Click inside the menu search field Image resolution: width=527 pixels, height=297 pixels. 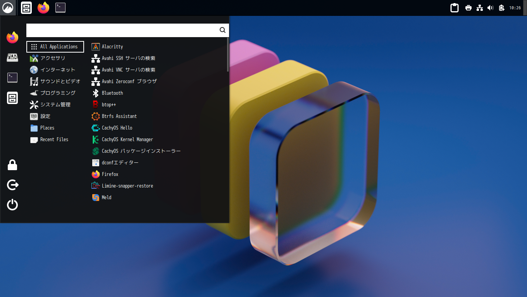coord(127,30)
